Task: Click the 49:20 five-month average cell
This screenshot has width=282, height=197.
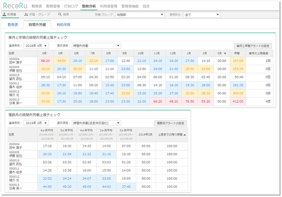Action: click(67, 187)
